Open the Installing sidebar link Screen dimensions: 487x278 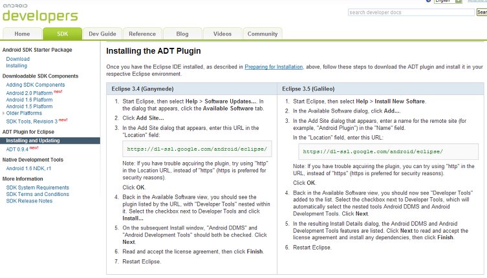coord(16,66)
